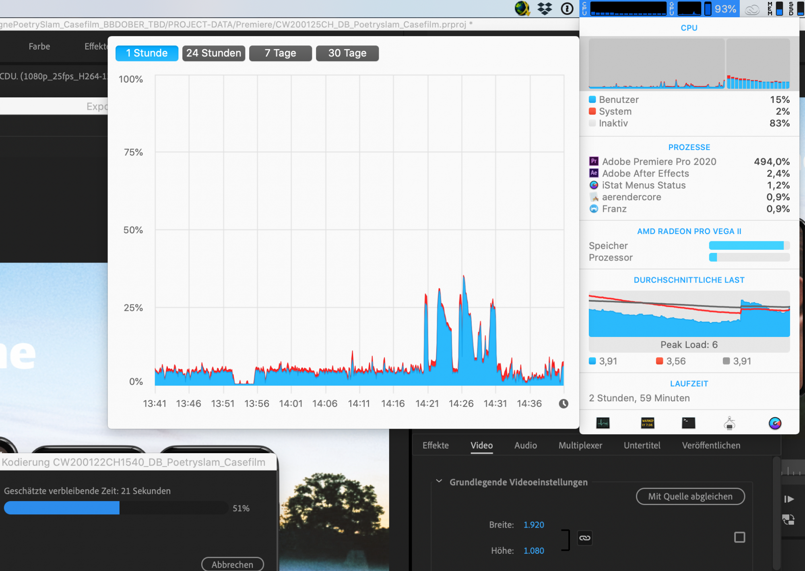Image resolution: width=805 pixels, height=571 pixels.
Task: Toggle the width-height link constraint
Action: [x=584, y=538]
